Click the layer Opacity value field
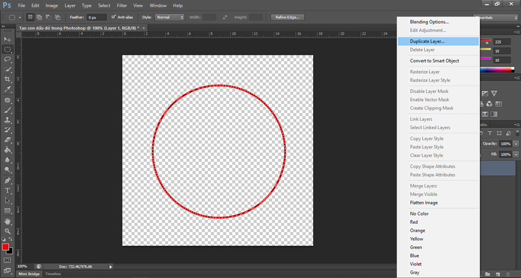The image size is (521, 278). click(506, 144)
